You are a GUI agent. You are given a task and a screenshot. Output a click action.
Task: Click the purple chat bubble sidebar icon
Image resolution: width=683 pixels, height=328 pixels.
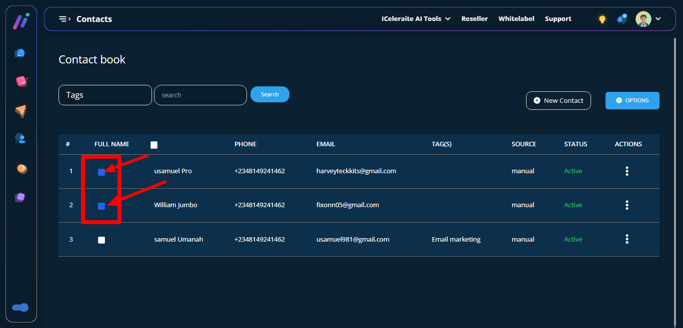point(20,198)
